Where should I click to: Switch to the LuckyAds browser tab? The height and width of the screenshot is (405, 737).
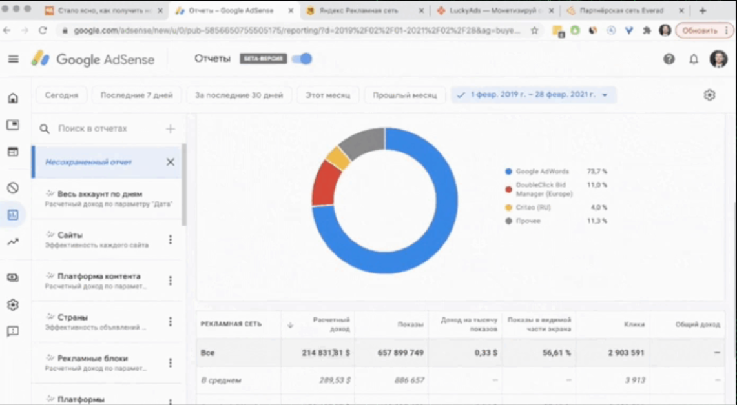click(495, 10)
